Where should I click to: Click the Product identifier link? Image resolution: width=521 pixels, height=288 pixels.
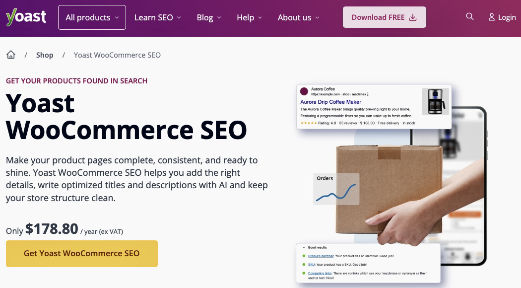tap(321, 256)
